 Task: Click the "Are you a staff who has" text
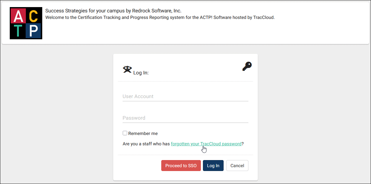pyautogui.click(x=146, y=144)
